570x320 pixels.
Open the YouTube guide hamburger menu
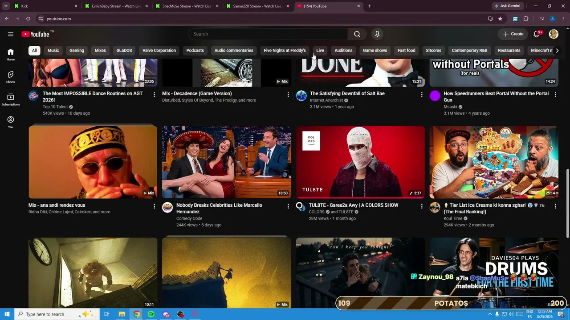point(11,34)
